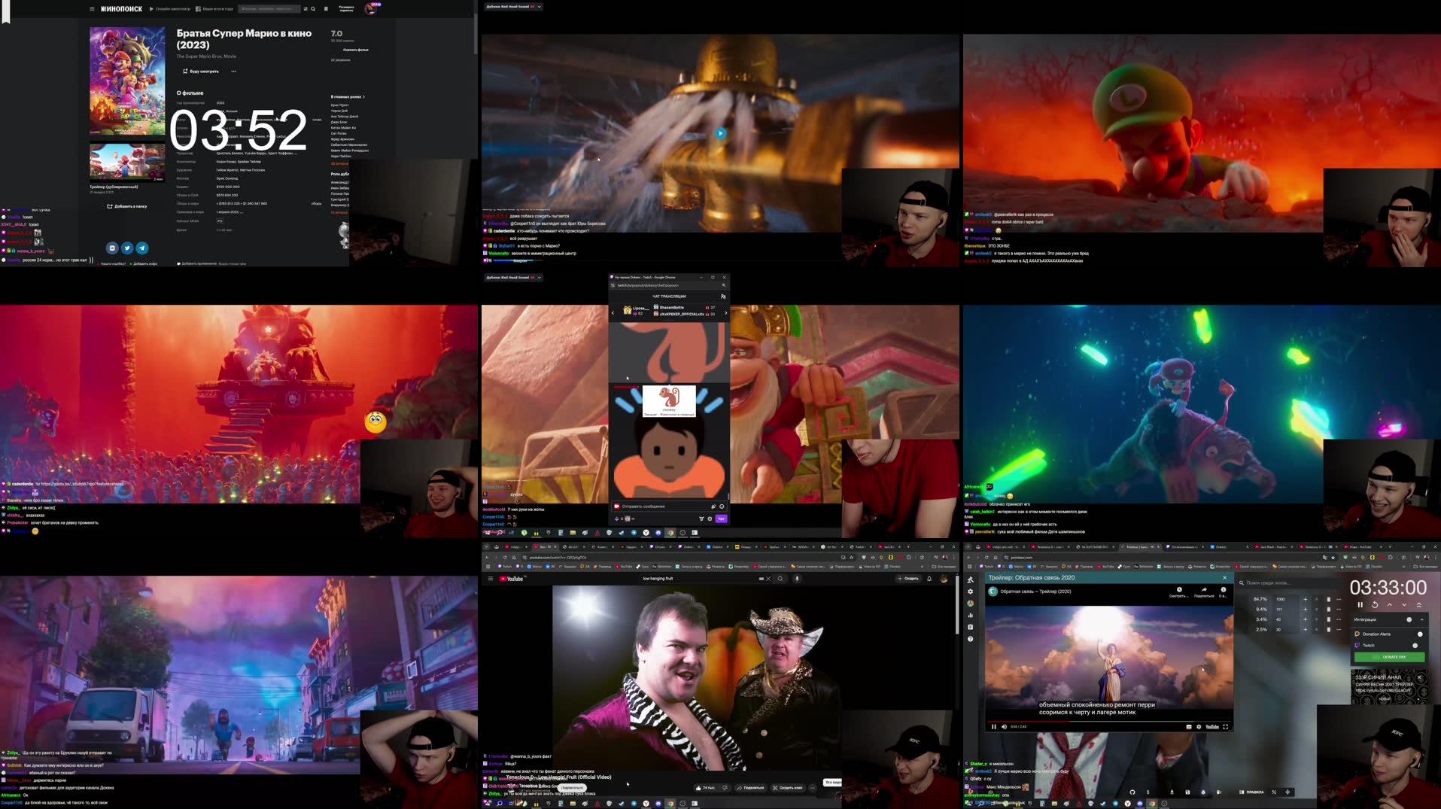The height and width of the screenshot is (809, 1441).
Task: Share via the Twitter icon on Kinopoisk
Action: [x=127, y=248]
